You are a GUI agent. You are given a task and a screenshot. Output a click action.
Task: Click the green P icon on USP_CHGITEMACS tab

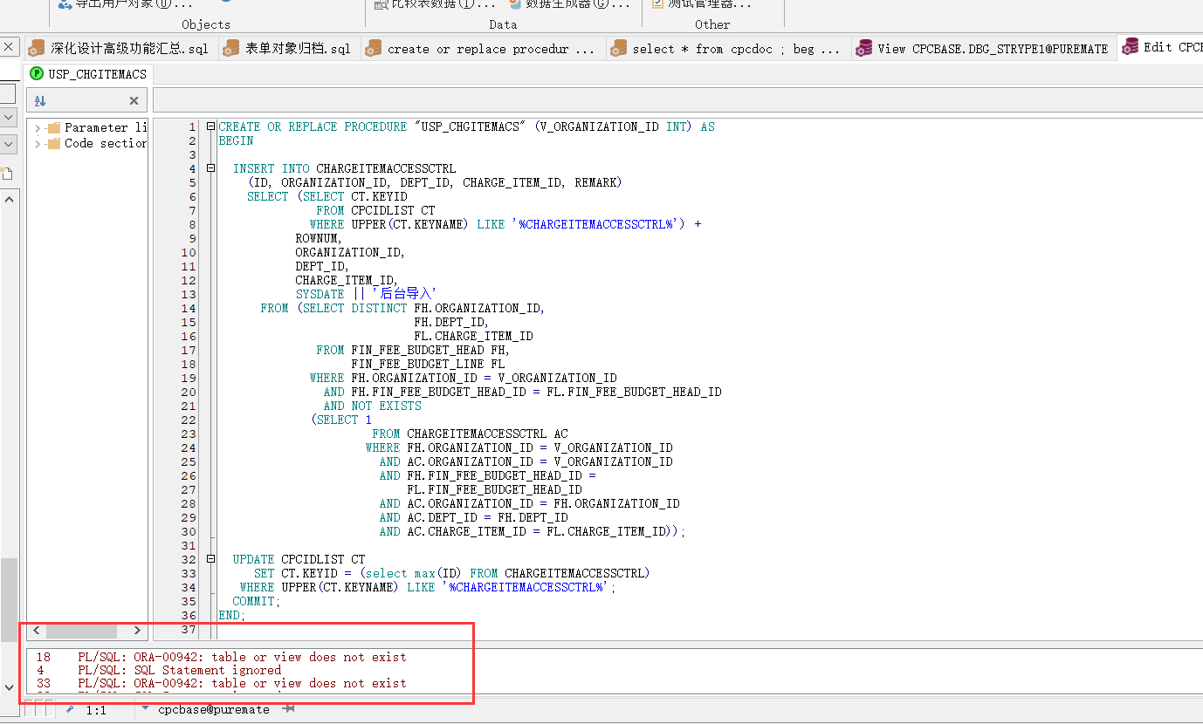click(x=37, y=74)
